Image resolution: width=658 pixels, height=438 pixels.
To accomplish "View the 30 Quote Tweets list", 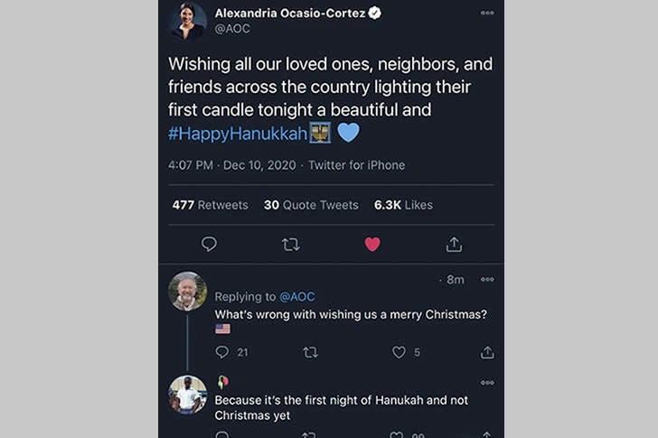I will click(311, 205).
